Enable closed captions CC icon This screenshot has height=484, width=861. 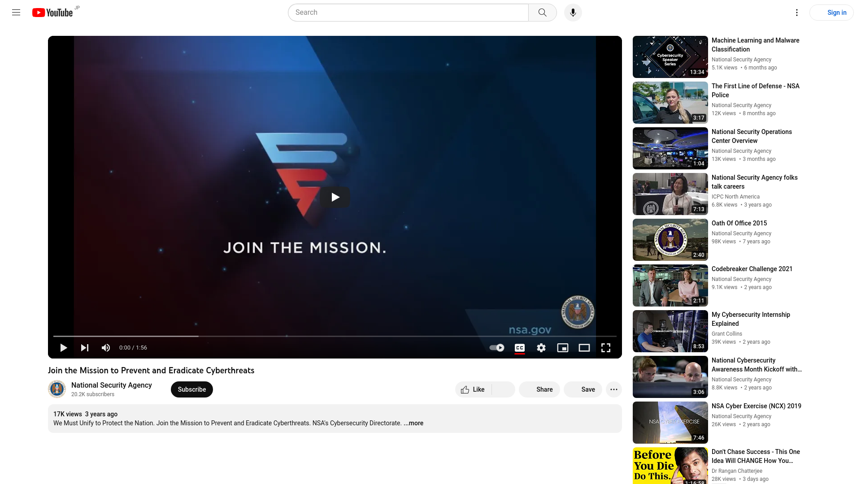(519, 347)
